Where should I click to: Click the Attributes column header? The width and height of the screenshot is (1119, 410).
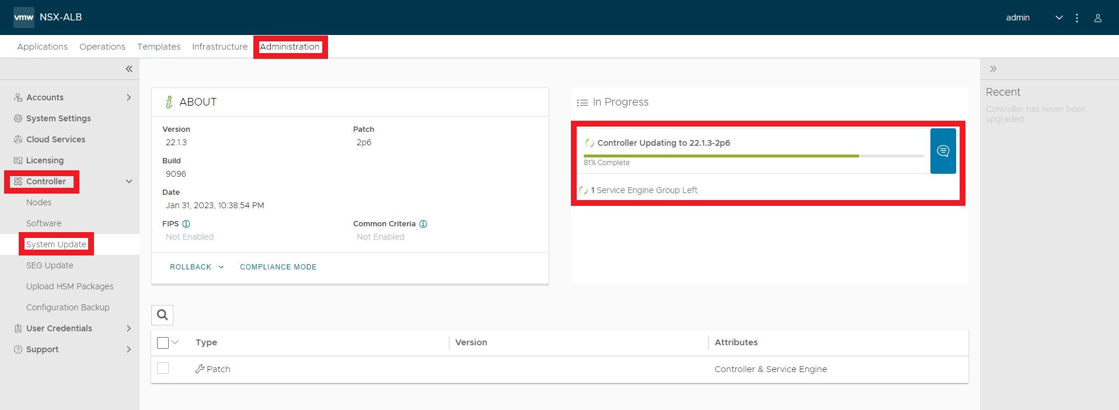tap(736, 342)
